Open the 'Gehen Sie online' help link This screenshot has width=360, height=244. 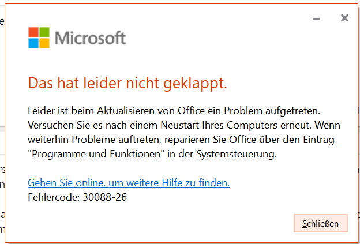129,183
